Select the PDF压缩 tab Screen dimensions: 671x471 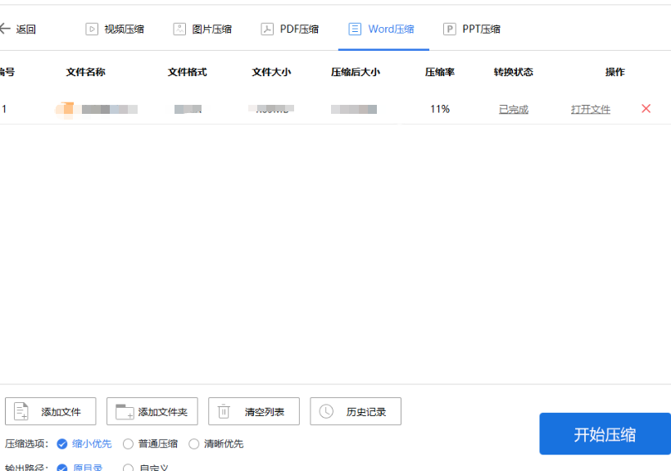[x=290, y=29]
